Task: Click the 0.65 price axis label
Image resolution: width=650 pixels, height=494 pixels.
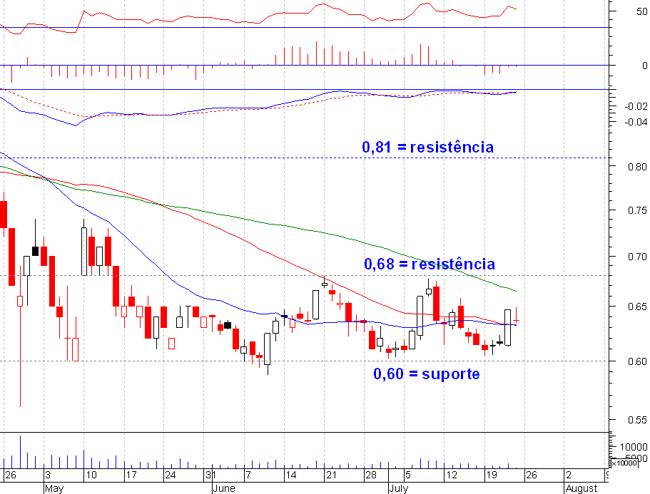Action: pyautogui.click(x=637, y=307)
